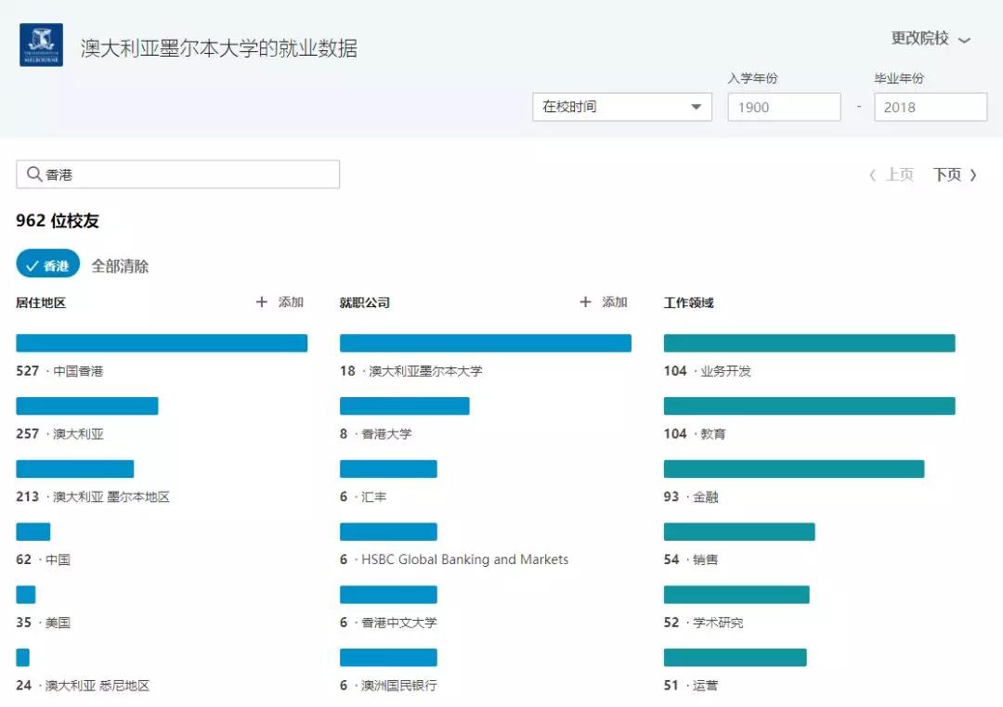This screenshot has height=707, width=1003.
Task: Select the 澳大利亚 257 location bar
Action: pos(87,406)
